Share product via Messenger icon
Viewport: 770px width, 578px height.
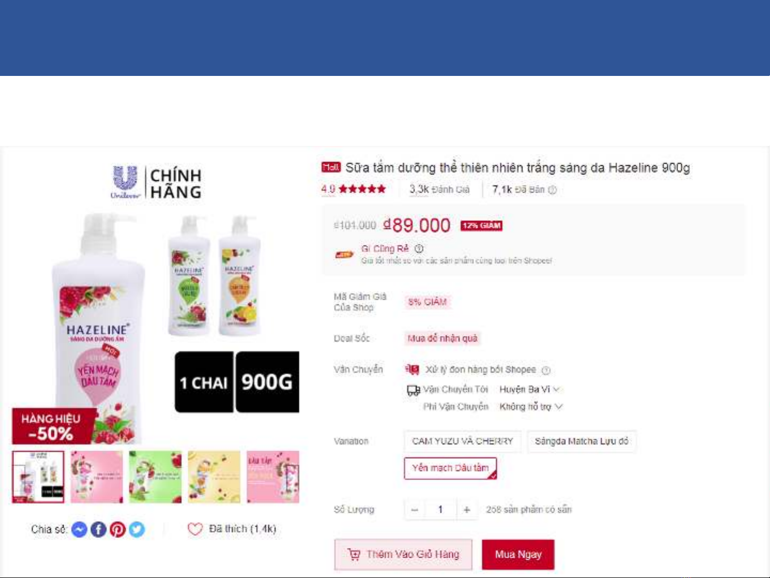pyautogui.click(x=79, y=529)
